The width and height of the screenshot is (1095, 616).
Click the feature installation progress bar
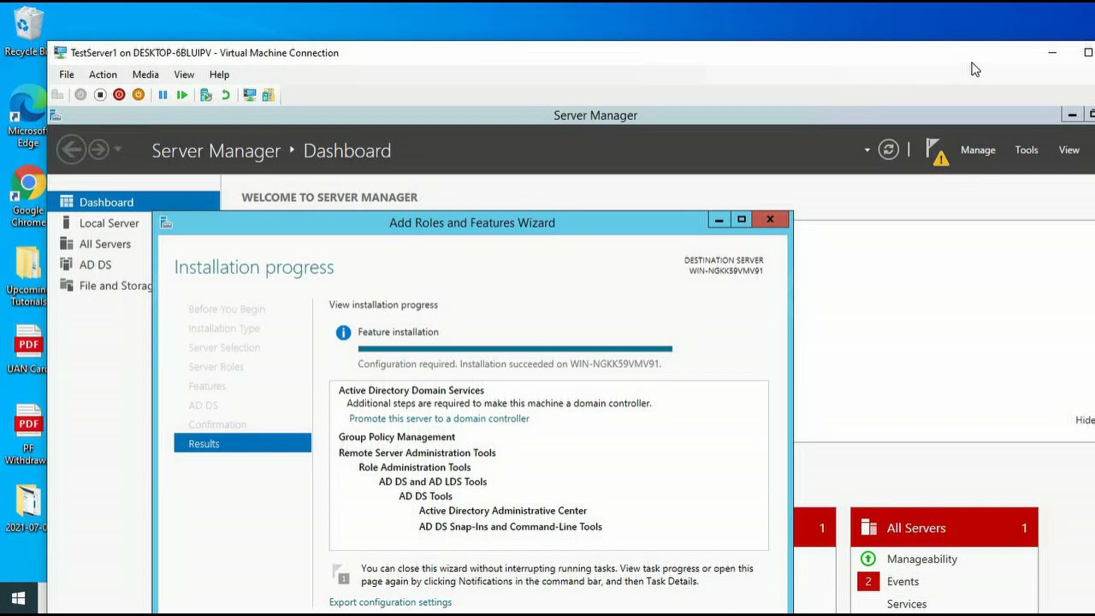pyautogui.click(x=515, y=349)
